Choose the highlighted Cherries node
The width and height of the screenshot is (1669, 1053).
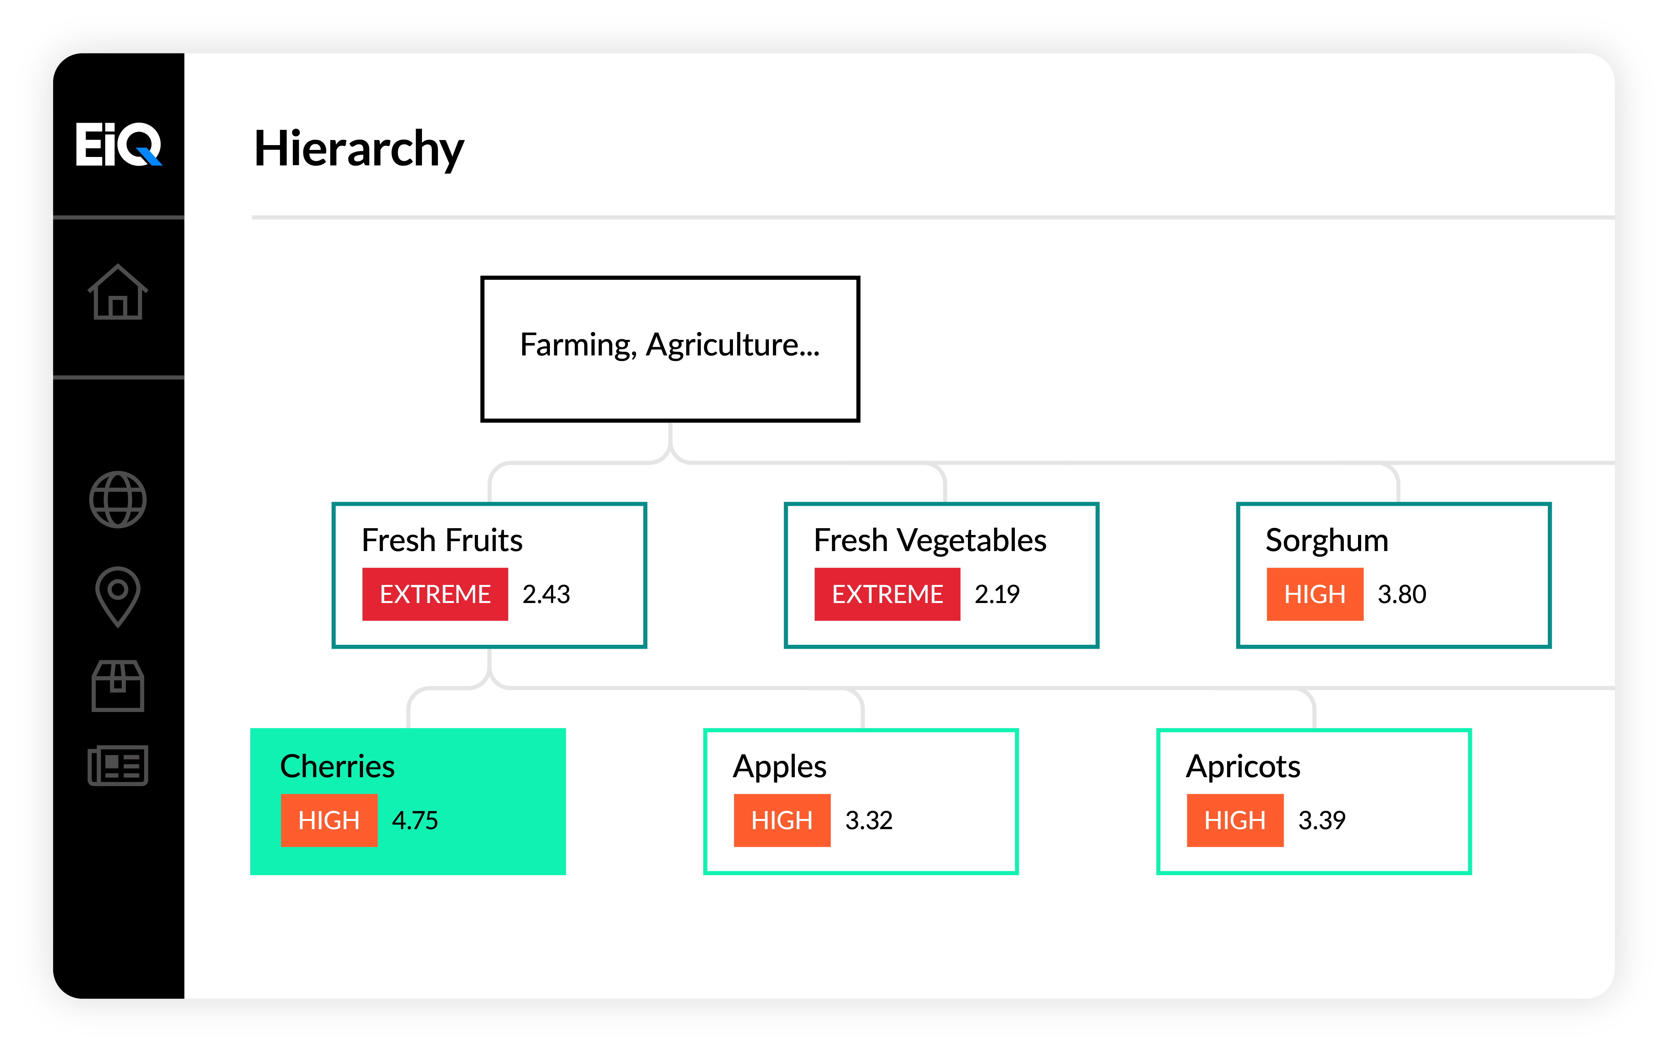pyautogui.click(x=408, y=801)
